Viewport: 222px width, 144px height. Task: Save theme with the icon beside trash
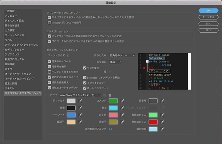[x=104, y=95]
